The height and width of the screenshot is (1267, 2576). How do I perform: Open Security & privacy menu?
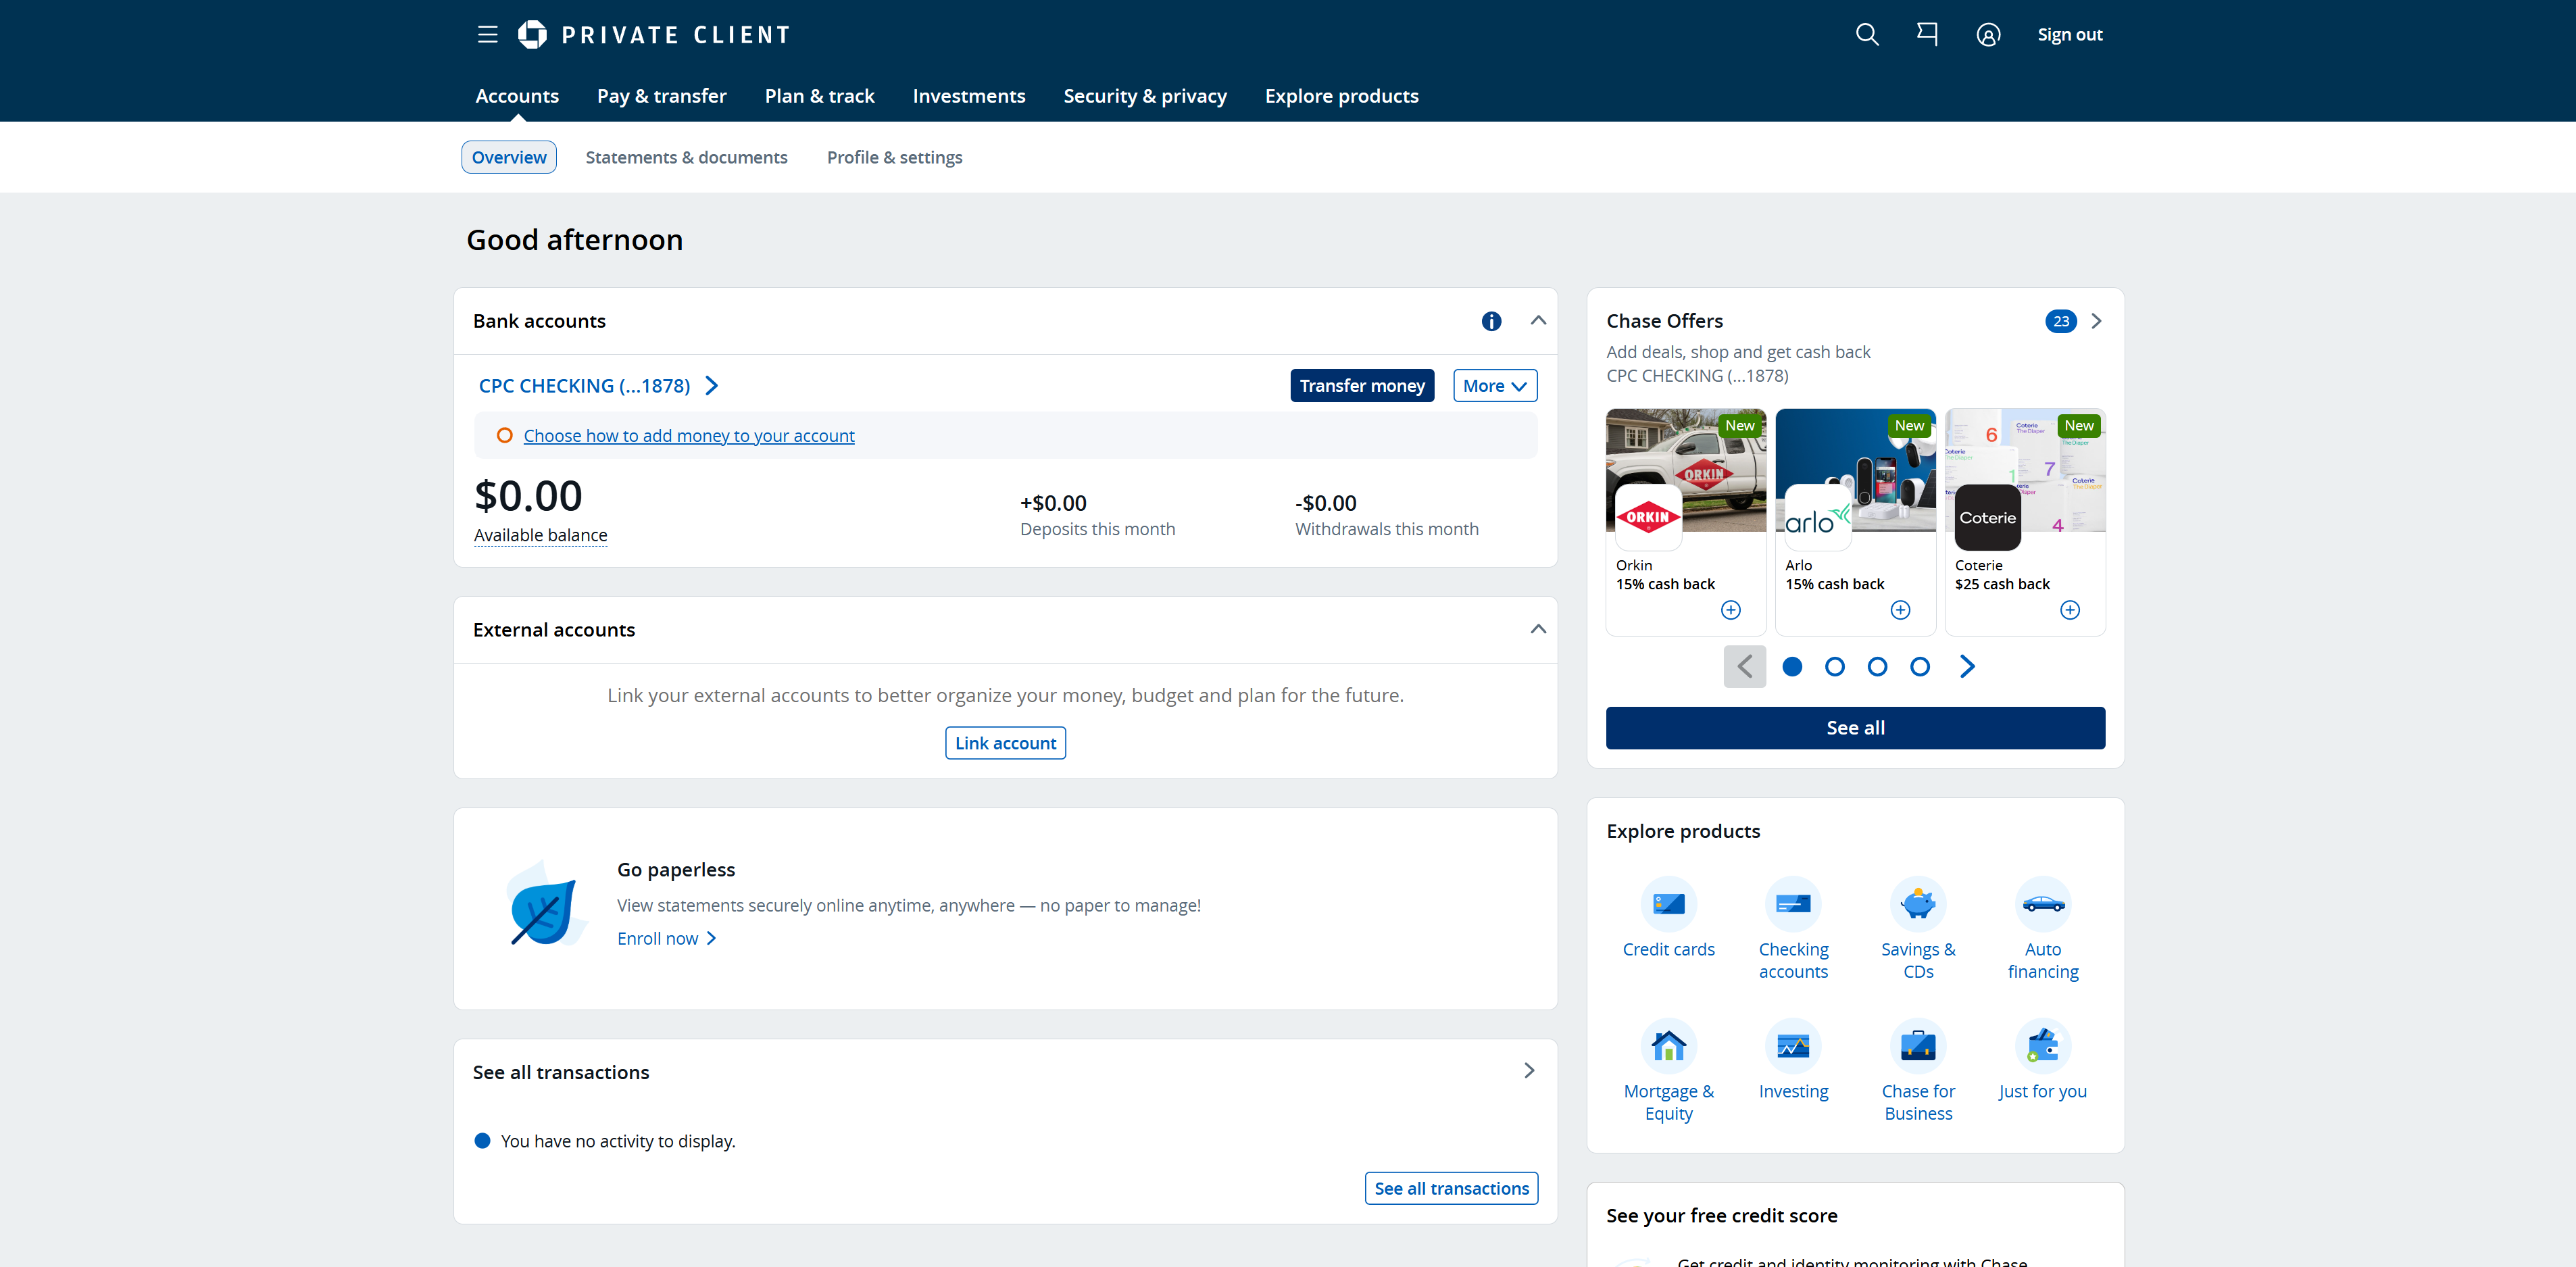[1144, 96]
